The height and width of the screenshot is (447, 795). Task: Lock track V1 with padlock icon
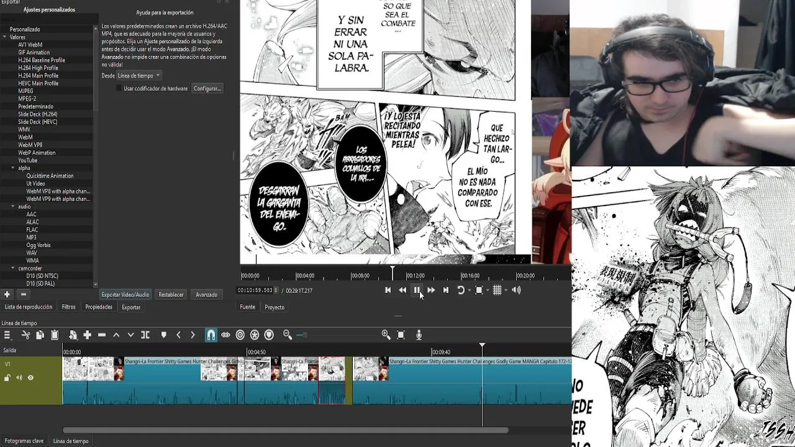click(7, 377)
